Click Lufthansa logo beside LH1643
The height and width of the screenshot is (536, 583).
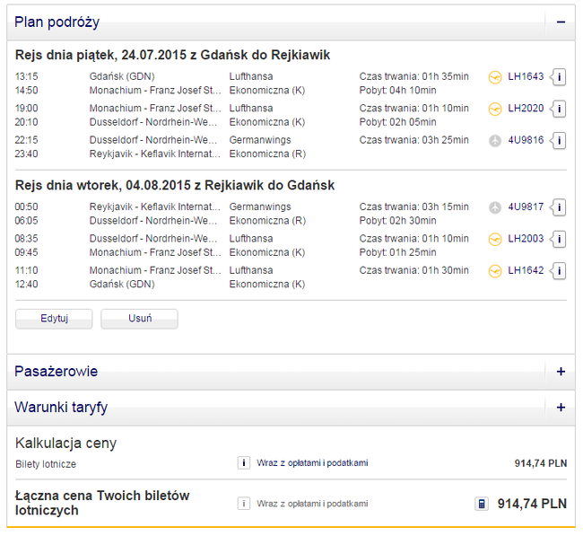click(x=495, y=77)
